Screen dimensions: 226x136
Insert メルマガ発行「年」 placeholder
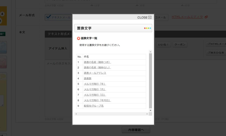[95, 84]
